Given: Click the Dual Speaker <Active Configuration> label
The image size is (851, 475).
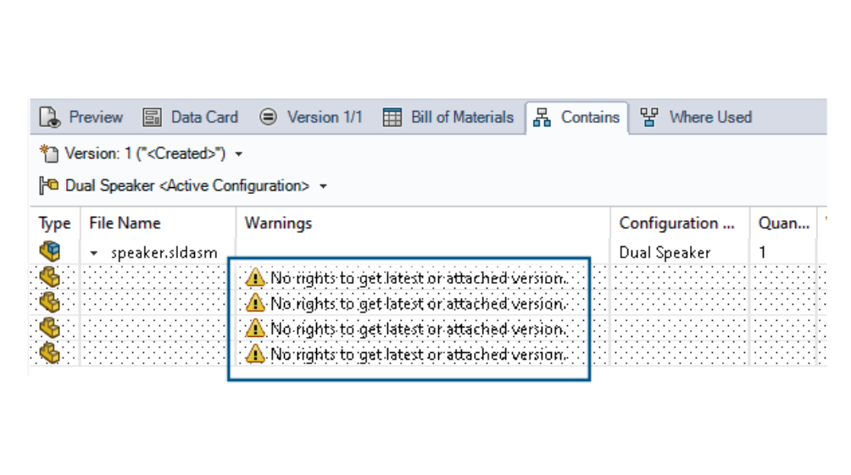Looking at the screenshot, I should [x=187, y=186].
